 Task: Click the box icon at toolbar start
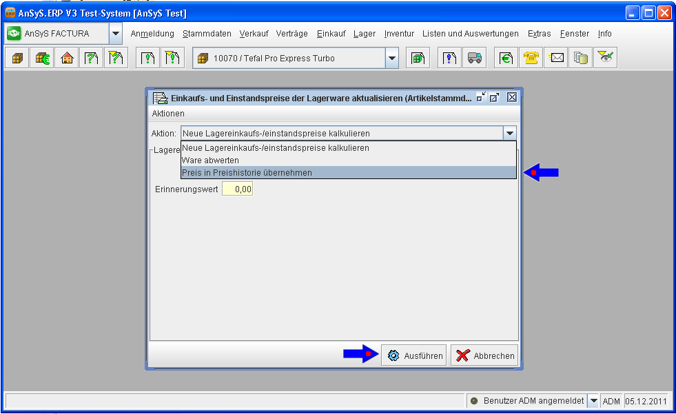click(17, 59)
